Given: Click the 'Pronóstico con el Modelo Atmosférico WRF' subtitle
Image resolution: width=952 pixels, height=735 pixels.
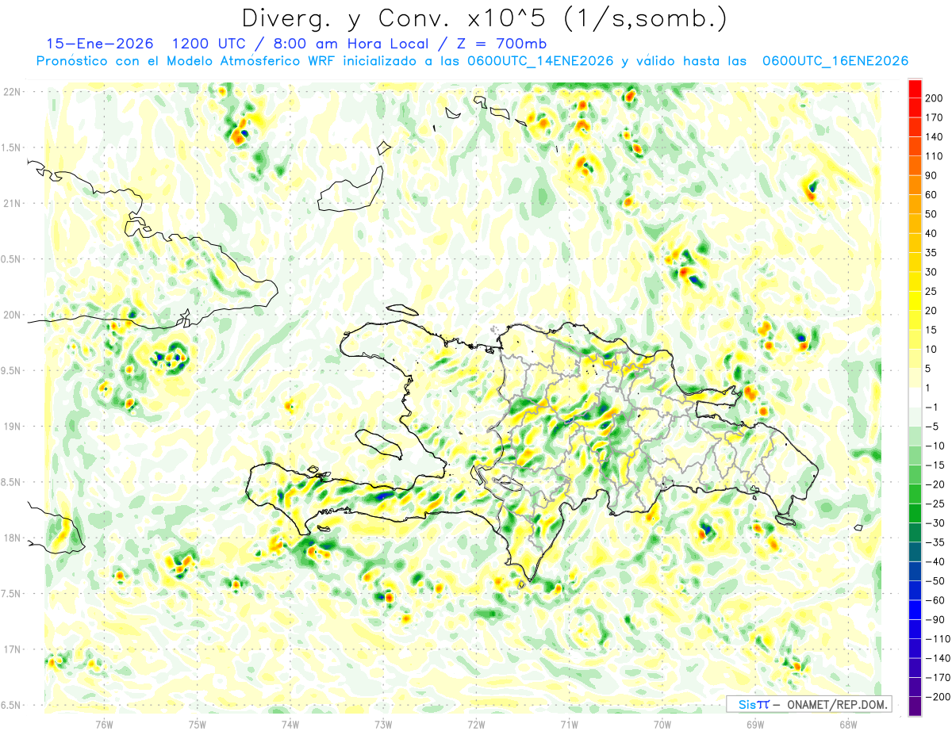Looking at the screenshot, I should pyautogui.click(x=186, y=61).
